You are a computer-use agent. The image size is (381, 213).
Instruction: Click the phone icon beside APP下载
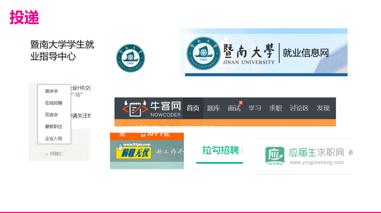point(143,134)
